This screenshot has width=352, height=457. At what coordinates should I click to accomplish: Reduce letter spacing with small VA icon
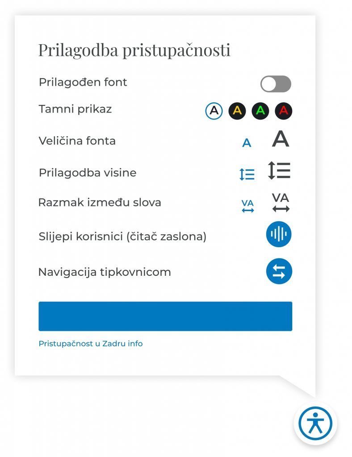(x=247, y=206)
